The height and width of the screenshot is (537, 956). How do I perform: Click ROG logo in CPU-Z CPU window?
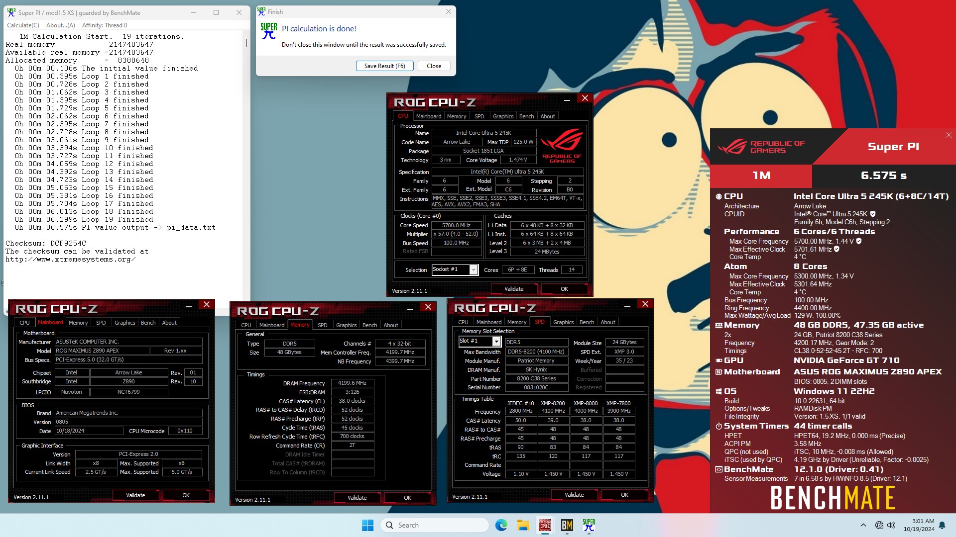click(x=562, y=146)
